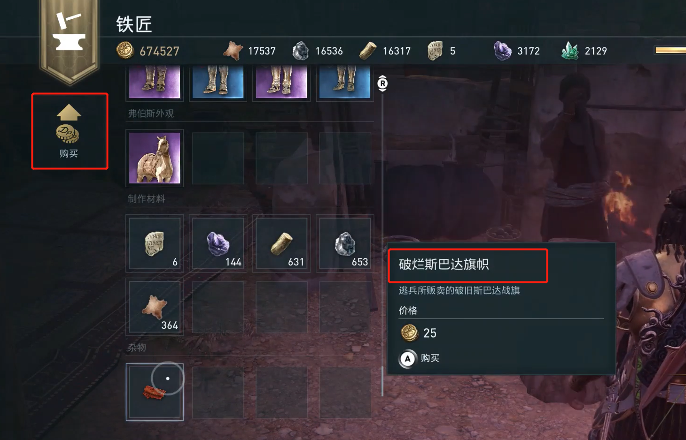Click the 破烂斯巴达旗帜 item title

click(444, 265)
